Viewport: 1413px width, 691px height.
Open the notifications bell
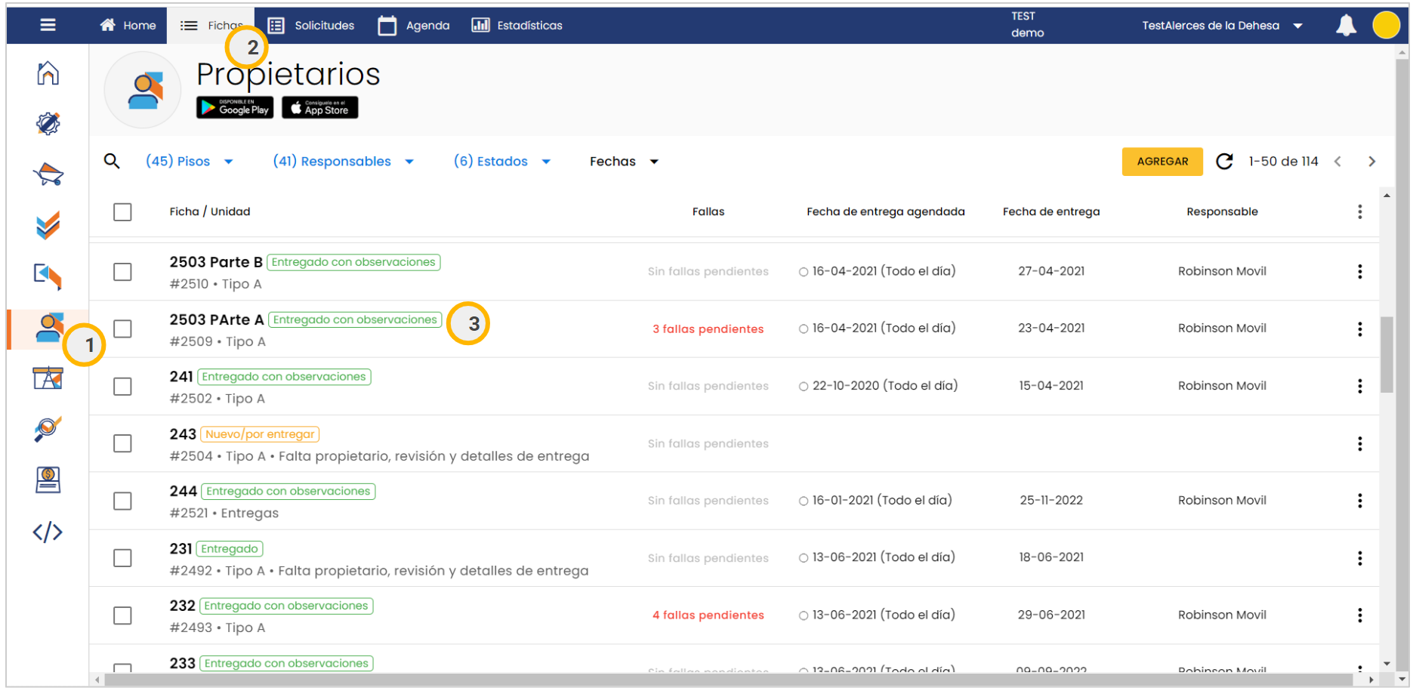click(x=1346, y=25)
